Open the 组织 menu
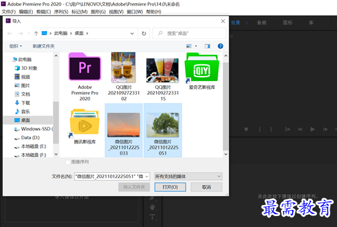 pyautogui.click(x=15, y=46)
